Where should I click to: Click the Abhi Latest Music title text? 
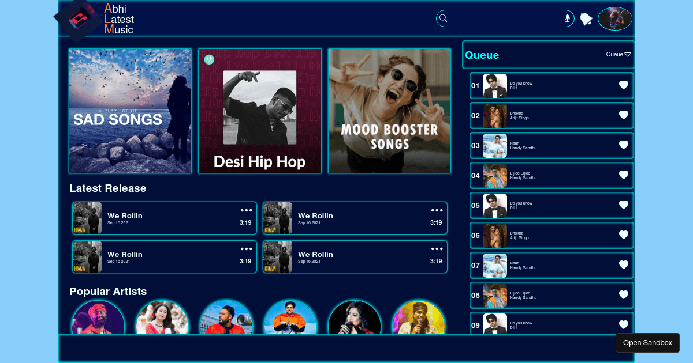point(119,19)
